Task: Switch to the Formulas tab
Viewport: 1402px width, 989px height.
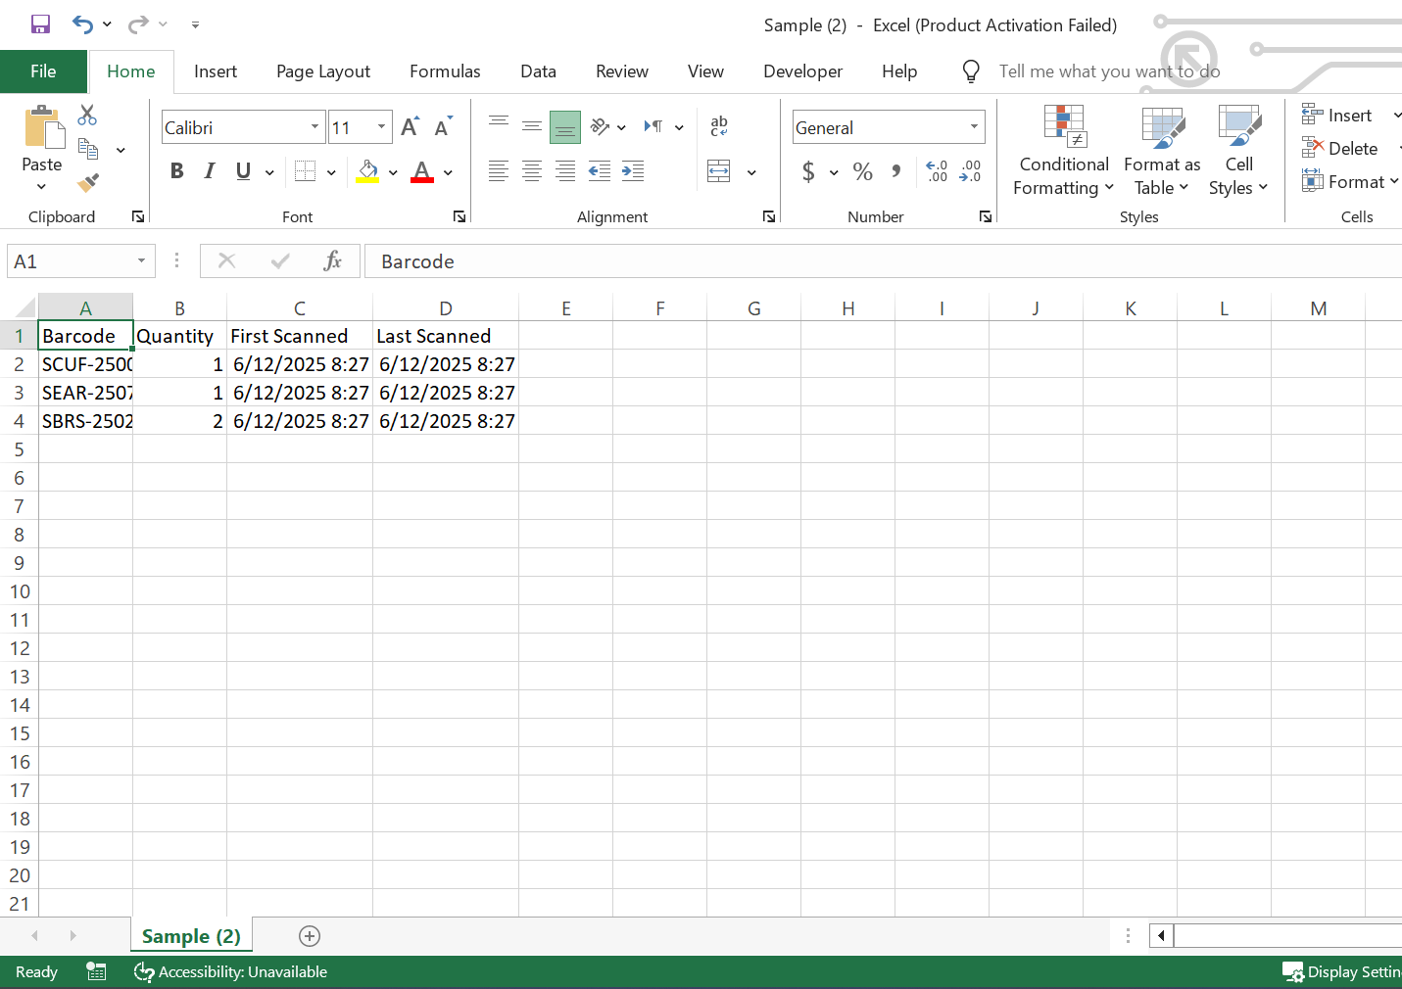Action: click(445, 71)
